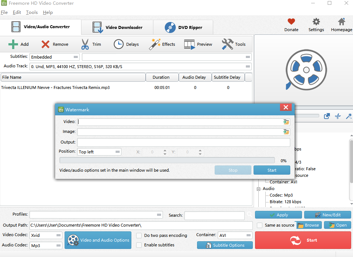Select the Bitrate: 128 kbps tree item
This screenshot has height=257, width=353.
click(x=285, y=201)
